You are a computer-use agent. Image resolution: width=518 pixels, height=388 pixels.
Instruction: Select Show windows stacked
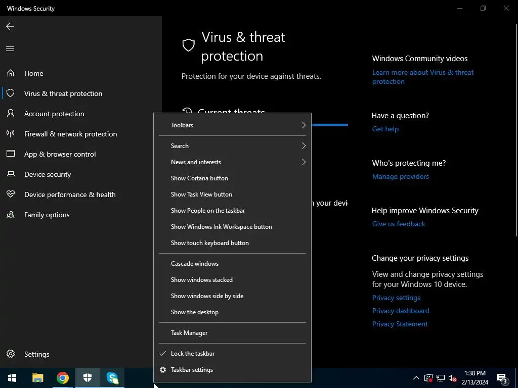233,280
